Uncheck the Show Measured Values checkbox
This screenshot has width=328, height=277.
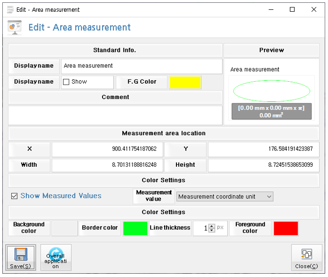[x=15, y=196]
